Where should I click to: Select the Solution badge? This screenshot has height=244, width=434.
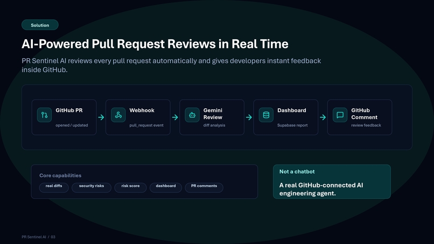pyautogui.click(x=40, y=25)
